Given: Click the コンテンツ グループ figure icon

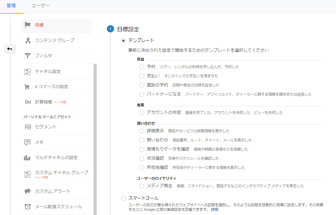Looking at the screenshot, I should click(x=28, y=41).
